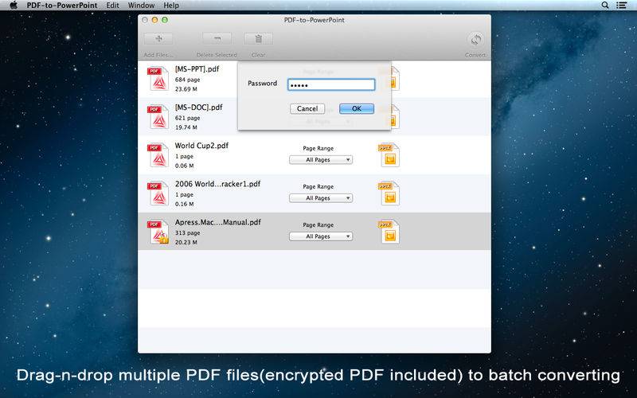
Task: Click the Delete Selected minus icon
Action: tap(217, 38)
